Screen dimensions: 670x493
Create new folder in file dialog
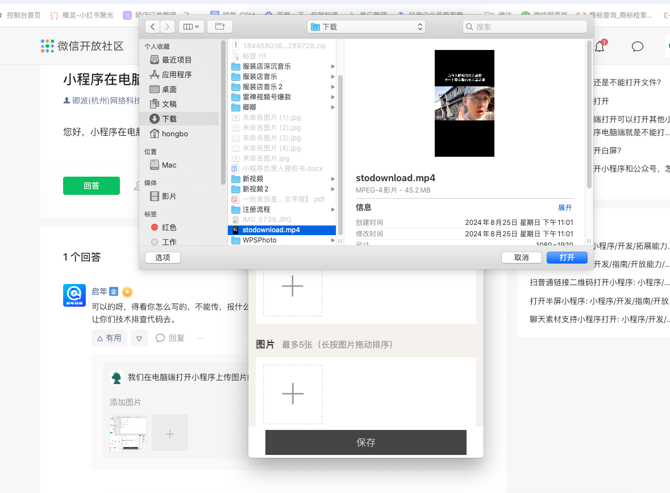click(x=219, y=27)
